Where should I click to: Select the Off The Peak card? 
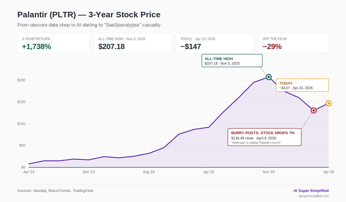[293, 43]
